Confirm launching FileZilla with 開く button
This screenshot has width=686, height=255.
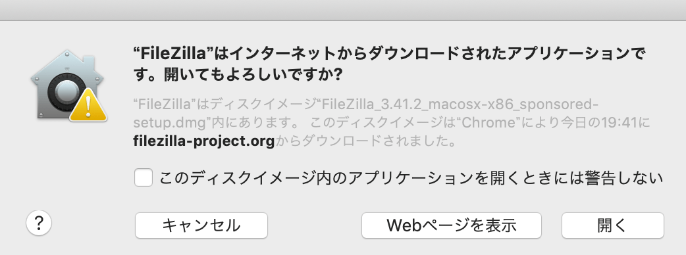click(612, 225)
